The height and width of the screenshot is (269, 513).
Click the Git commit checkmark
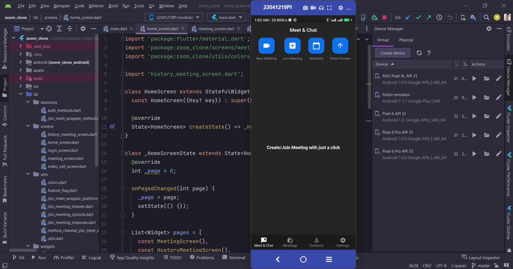pos(418,17)
